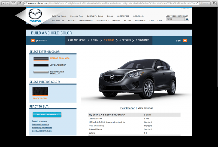Image resolution: width=218 pixels, height=147 pixels.
Task: Go back with the Safari back button
Action: point(4,3)
